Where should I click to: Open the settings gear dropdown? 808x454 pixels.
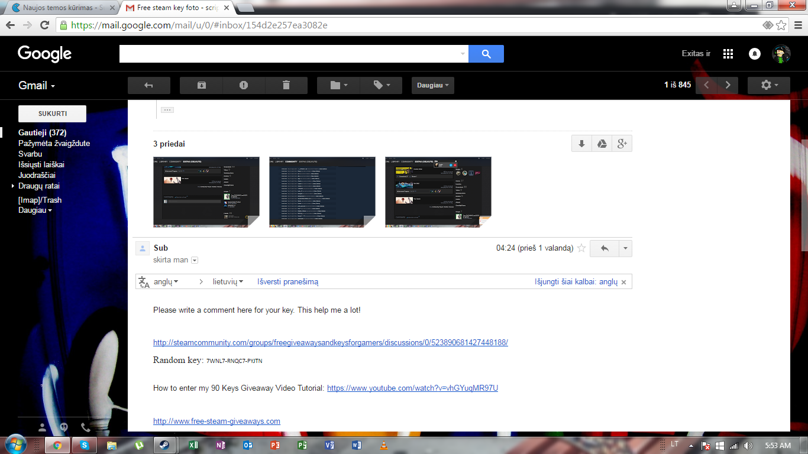click(769, 85)
